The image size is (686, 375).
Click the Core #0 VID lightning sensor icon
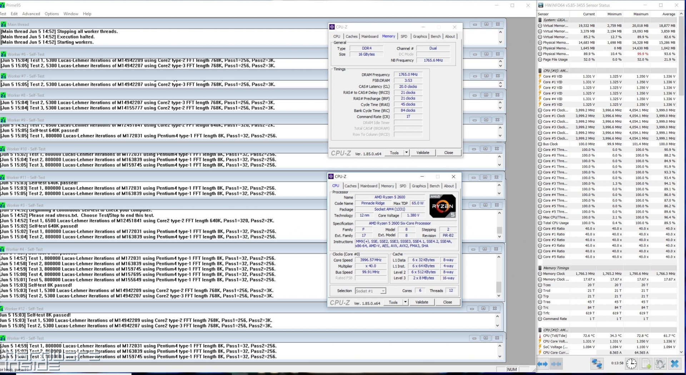540,76
